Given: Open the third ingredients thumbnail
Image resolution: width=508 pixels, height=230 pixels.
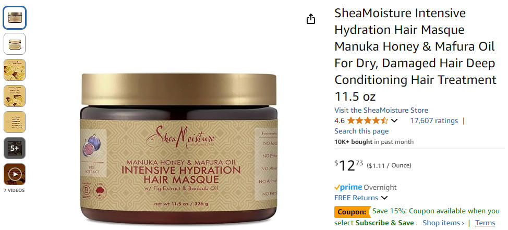Looking at the screenshot, I should pos(15,70).
